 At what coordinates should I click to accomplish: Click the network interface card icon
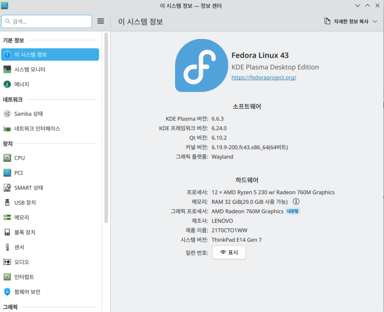(7, 128)
